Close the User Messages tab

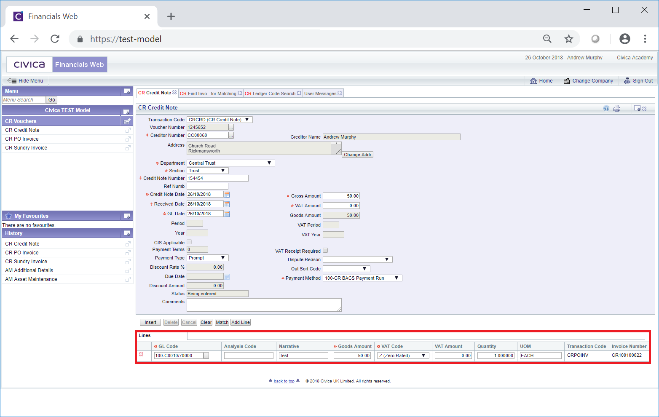coord(340,93)
